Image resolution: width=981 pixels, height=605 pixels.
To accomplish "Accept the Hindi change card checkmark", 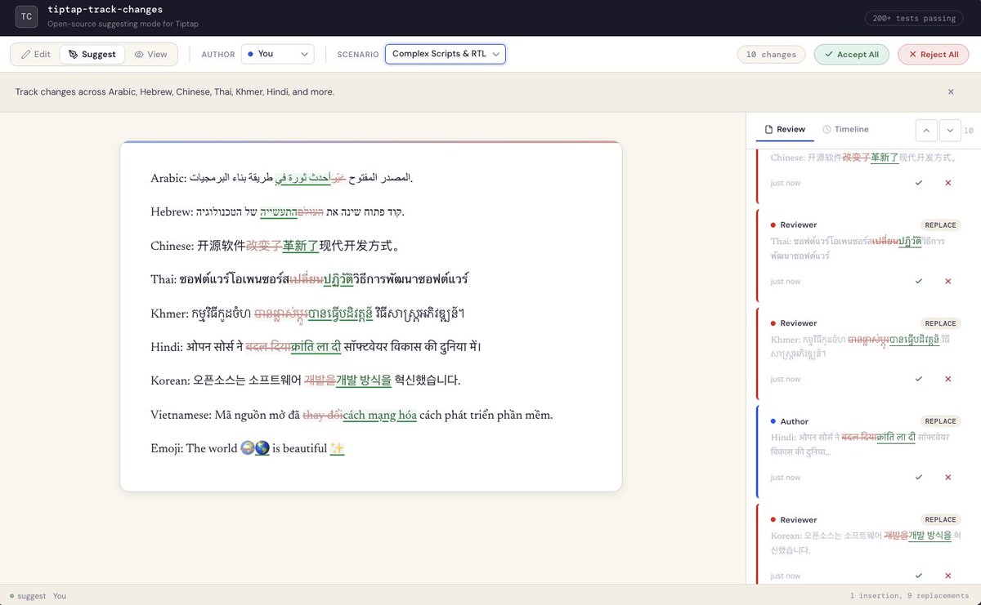I will point(919,478).
